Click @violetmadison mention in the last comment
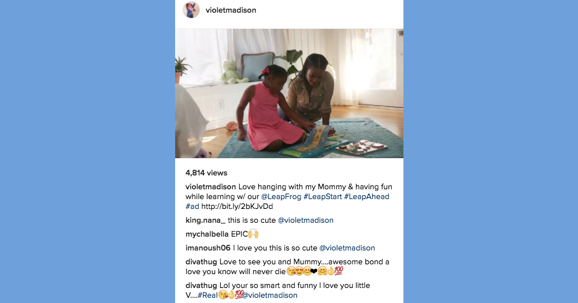The width and height of the screenshot is (578, 303). [x=269, y=295]
